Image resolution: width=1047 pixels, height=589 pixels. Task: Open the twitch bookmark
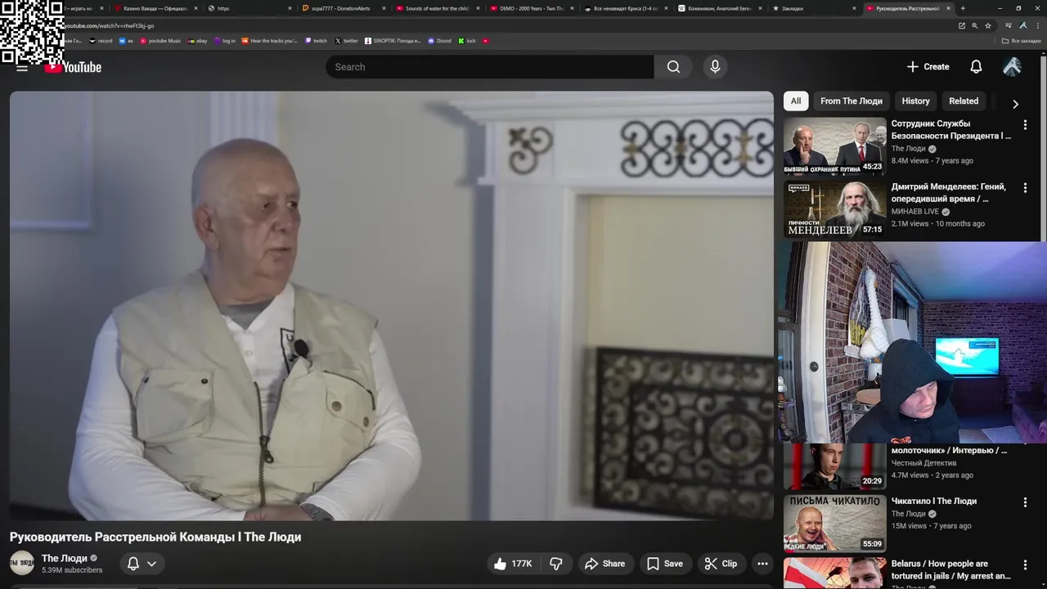[316, 40]
